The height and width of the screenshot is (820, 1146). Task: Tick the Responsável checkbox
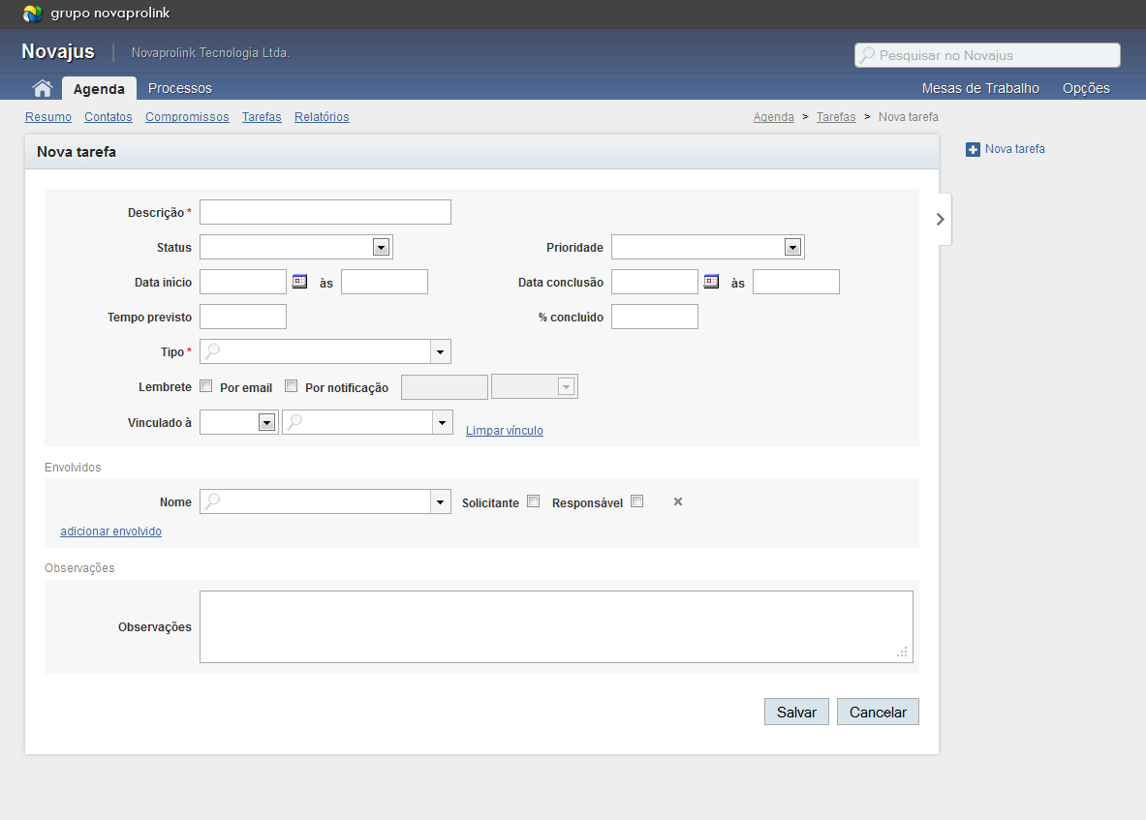click(x=636, y=501)
